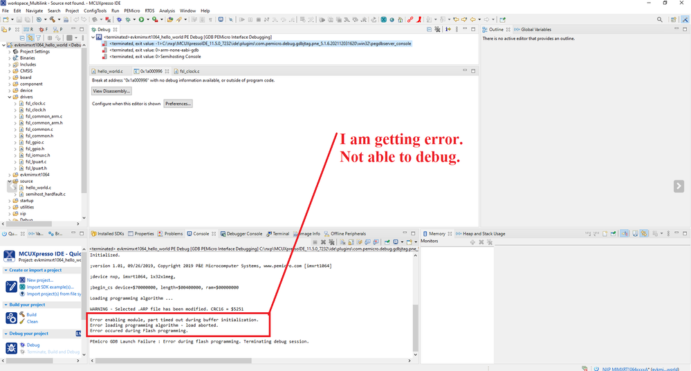Click the View Disassembly button
Viewport: 691px width, 371px height.
(x=111, y=91)
